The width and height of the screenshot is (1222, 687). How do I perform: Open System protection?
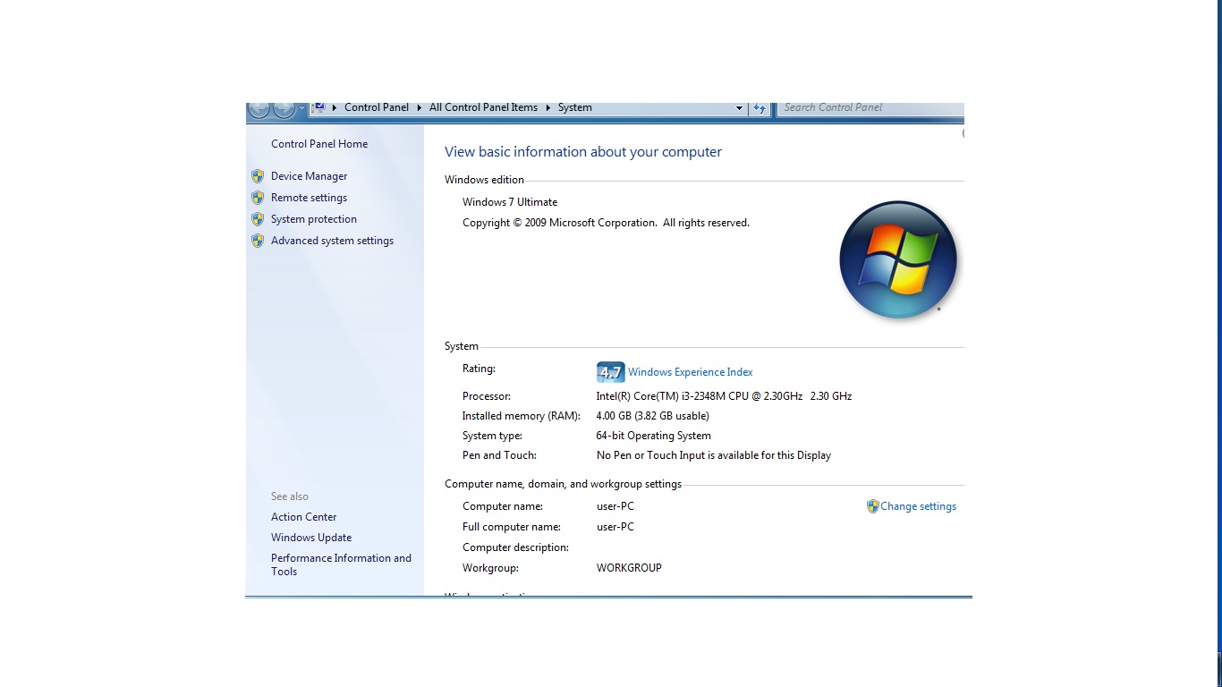tap(314, 219)
